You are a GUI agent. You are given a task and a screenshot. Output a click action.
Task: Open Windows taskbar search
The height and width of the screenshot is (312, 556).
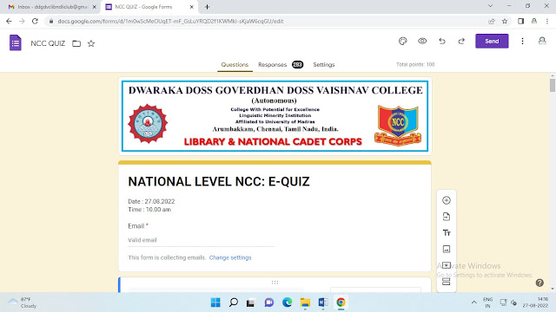(x=234, y=302)
